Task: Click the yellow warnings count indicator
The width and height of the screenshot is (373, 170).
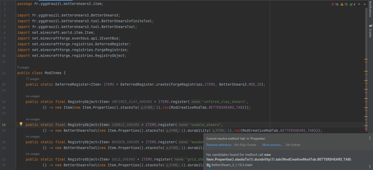Action: click(x=344, y=4)
